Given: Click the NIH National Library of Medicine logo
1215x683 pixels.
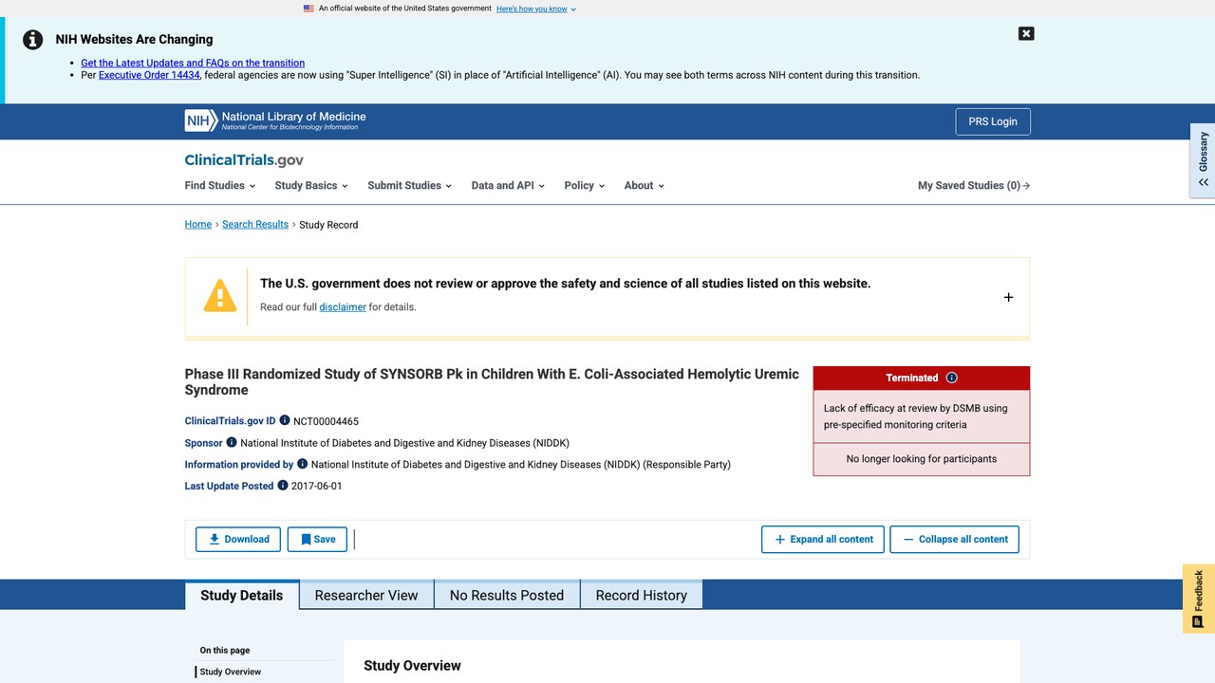Looking at the screenshot, I should pos(275,120).
